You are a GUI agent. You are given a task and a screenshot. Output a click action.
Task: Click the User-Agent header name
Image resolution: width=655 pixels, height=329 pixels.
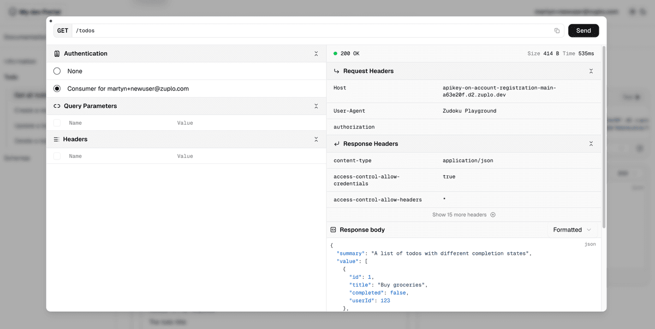[x=349, y=111]
